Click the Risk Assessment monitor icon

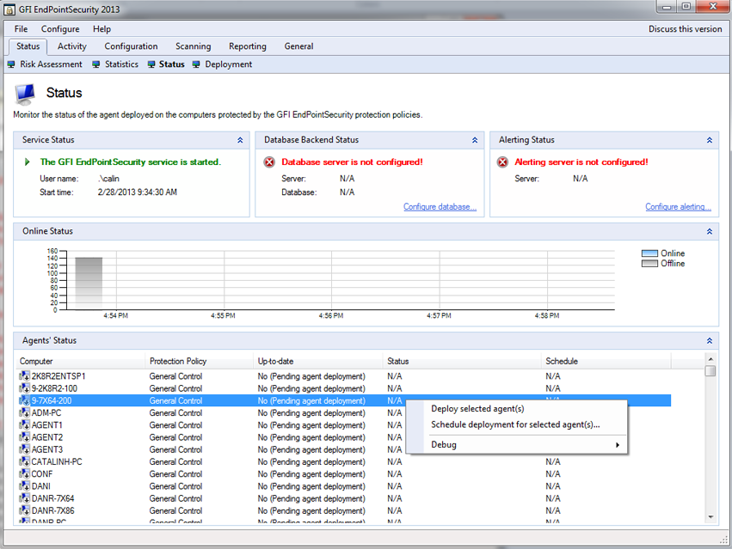click(x=11, y=64)
